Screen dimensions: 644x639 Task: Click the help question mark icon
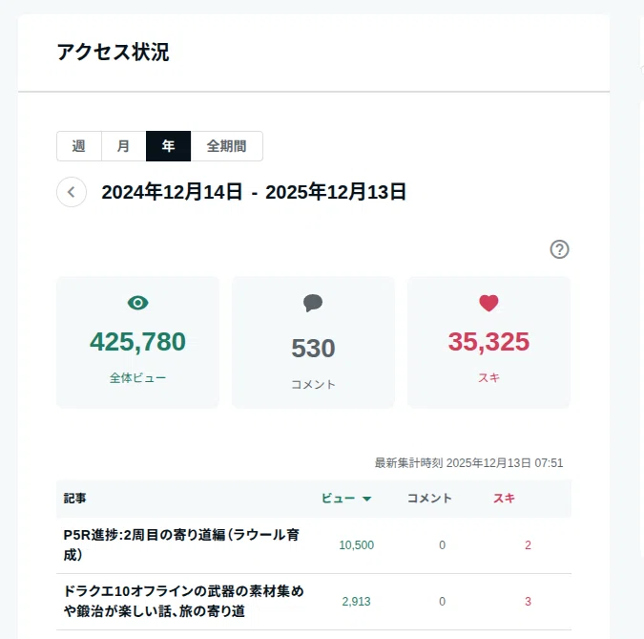(x=559, y=249)
